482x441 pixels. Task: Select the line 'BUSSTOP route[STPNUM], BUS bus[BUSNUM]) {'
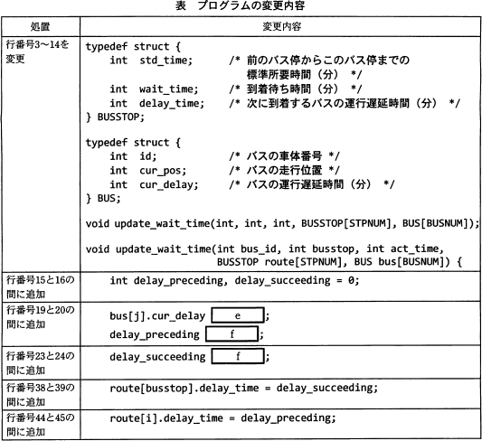click(x=339, y=262)
